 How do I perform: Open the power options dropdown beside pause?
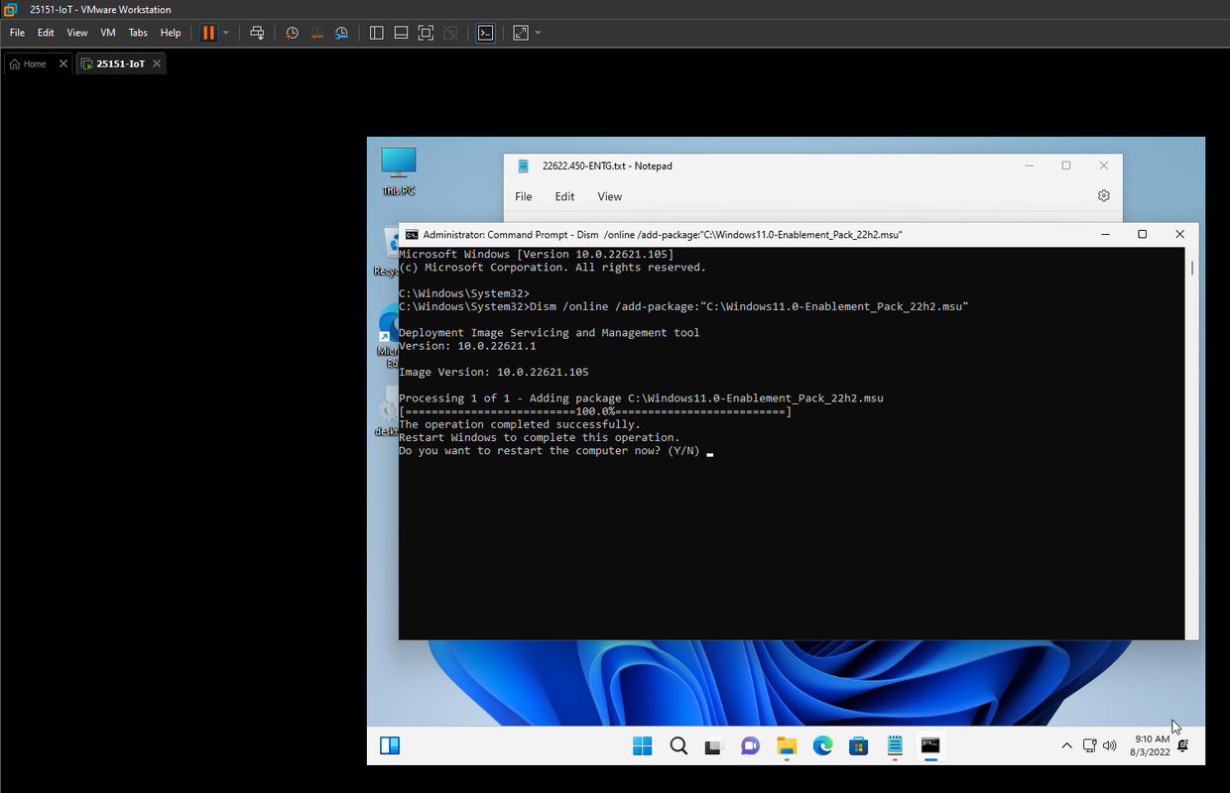[226, 33]
